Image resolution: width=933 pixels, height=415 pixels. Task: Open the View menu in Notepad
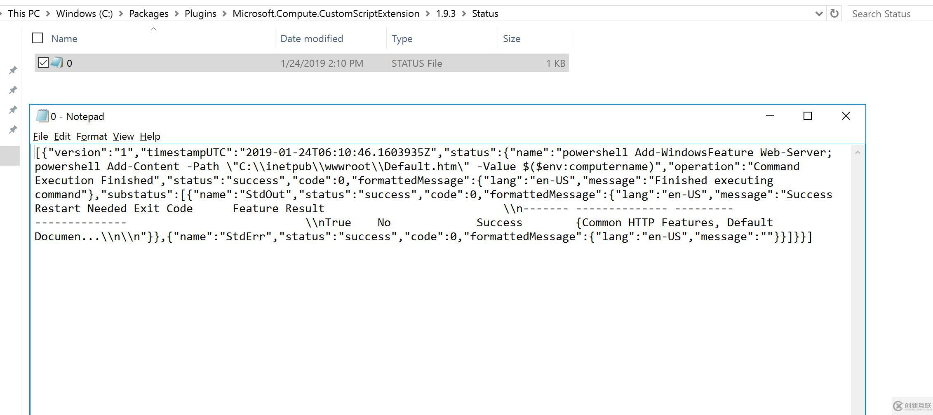123,136
